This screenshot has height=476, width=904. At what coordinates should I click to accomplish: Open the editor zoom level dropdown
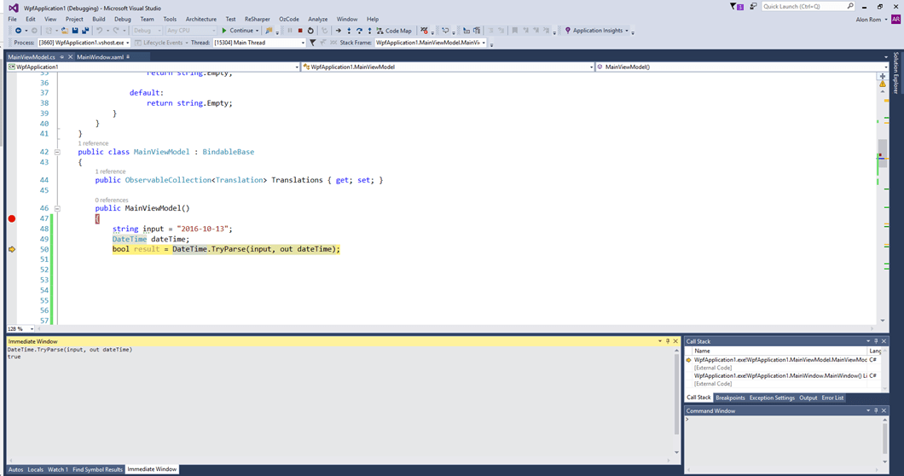[x=20, y=329]
